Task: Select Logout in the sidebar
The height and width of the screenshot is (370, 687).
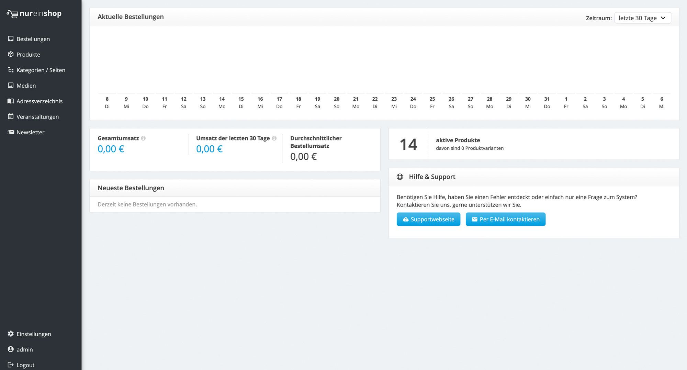Action: click(x=25, y=365)
